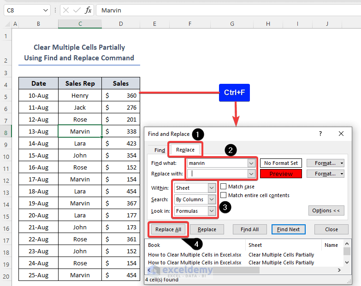Image resolution: width=361 pixels, height=286 pixels.
Task: Select column G header
Action: (x=232, y=23)
